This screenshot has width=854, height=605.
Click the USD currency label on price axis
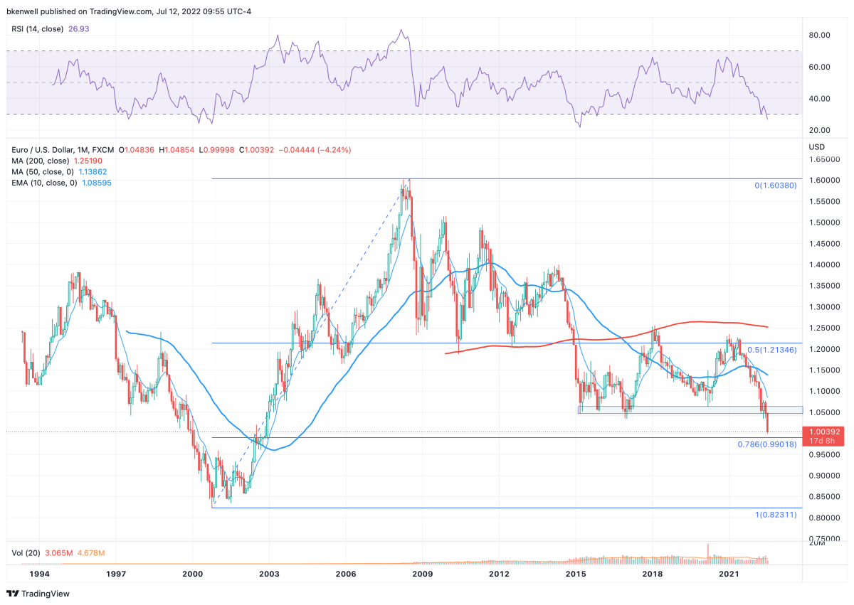tap(817, 147)
